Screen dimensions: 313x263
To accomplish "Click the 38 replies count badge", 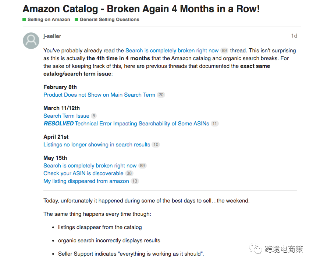I will [129, 173].
